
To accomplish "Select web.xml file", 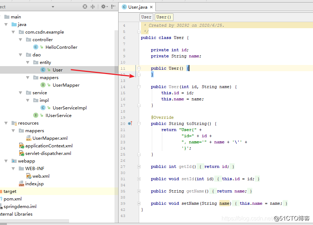I will coord(41,176).
